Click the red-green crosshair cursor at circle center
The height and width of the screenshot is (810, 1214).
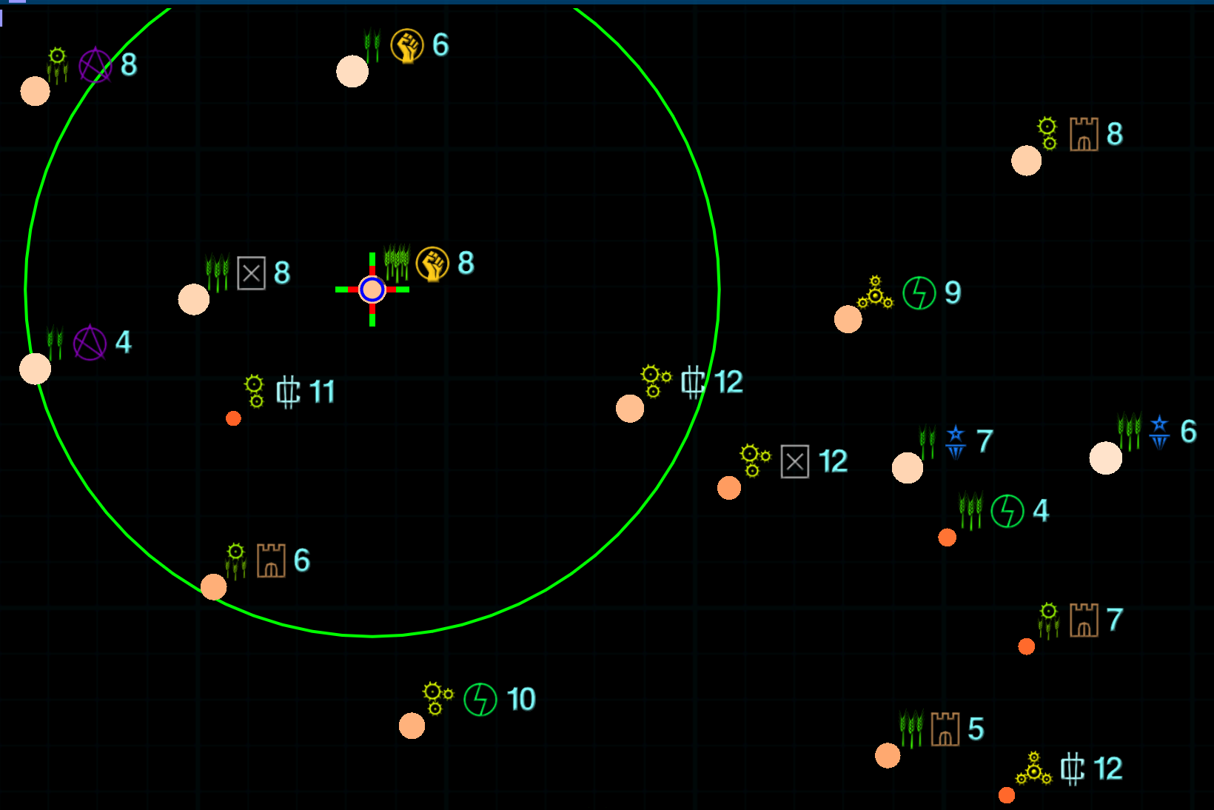pyautogui.click(x=372, y=289)
